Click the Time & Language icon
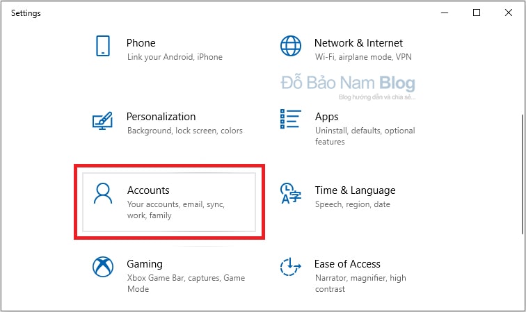Viewport: 526px width, 312px height. coord(291,193)
